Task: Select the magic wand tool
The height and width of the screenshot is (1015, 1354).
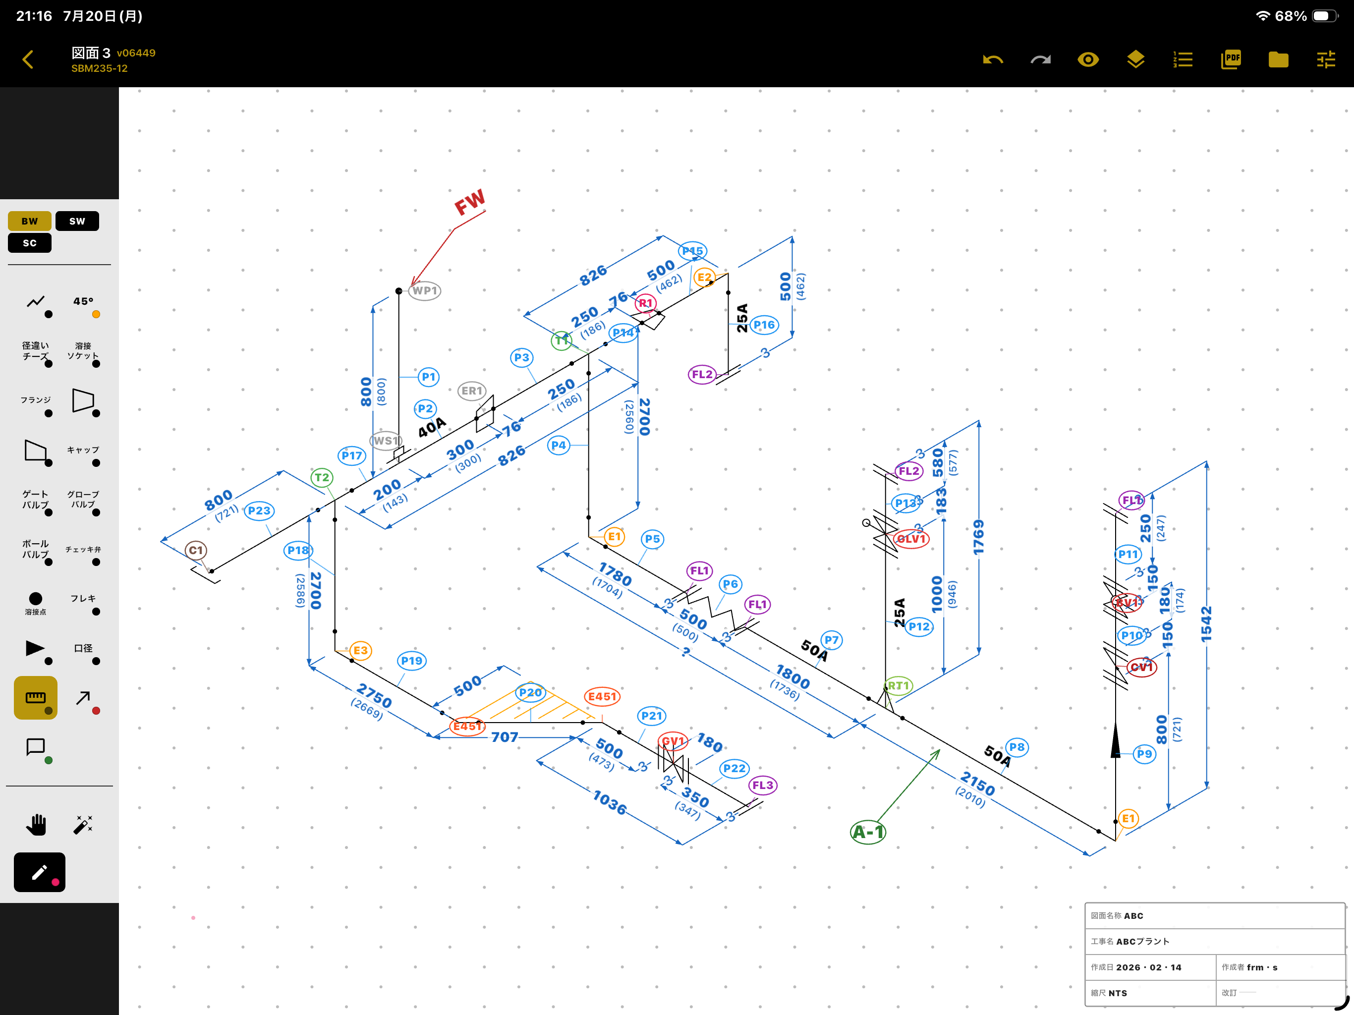Action: tap(83, 825)
